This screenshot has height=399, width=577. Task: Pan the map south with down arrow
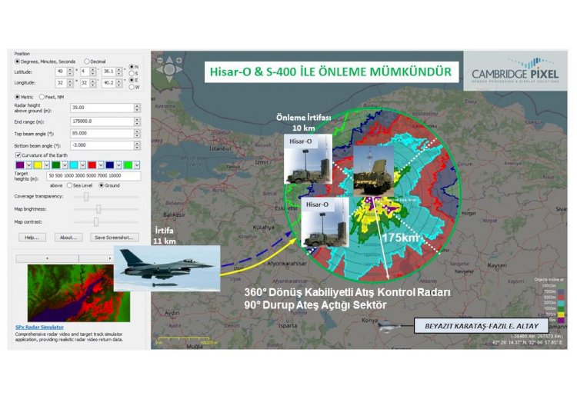pos(169,78)
